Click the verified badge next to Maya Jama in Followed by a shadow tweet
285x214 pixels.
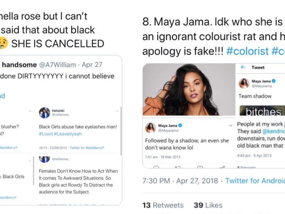coord(180,125)
